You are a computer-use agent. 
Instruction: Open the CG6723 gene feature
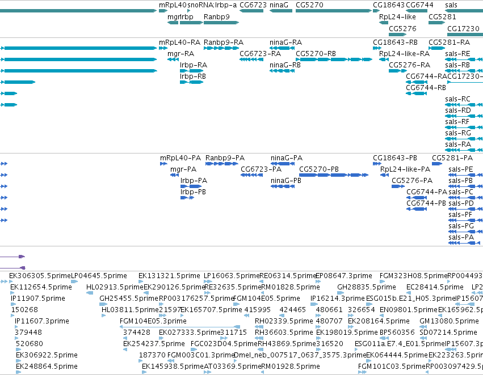[251, 11]
